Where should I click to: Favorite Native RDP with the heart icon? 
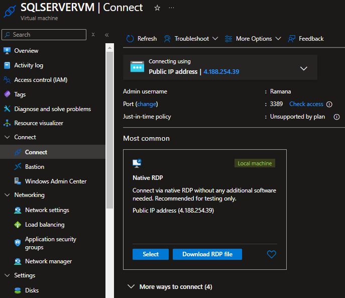pos(271,254)
